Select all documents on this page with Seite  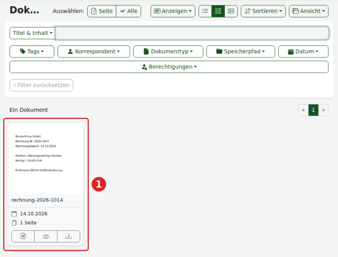[x=102, y=11]
